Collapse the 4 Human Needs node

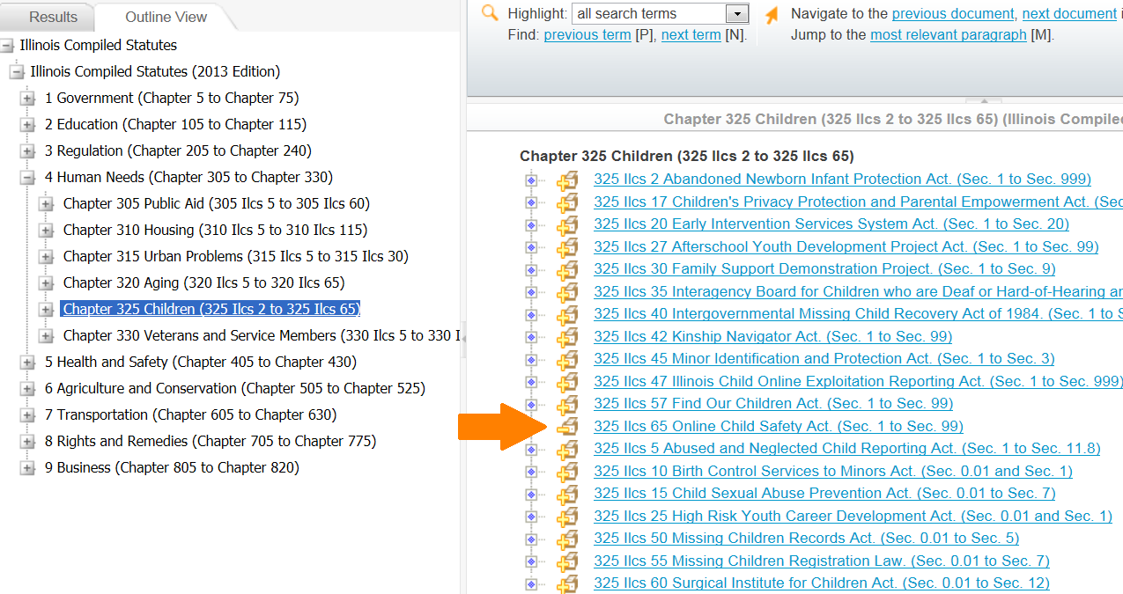coord(28,178)
